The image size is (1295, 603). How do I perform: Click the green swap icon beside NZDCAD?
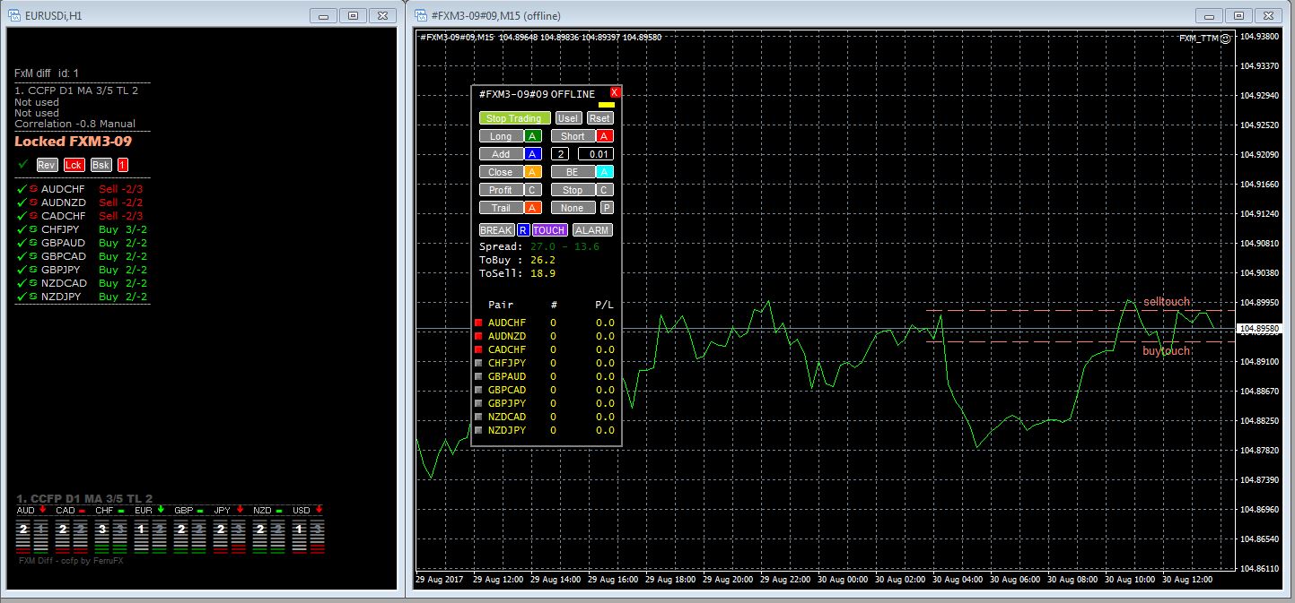click(x=34, y=283)
